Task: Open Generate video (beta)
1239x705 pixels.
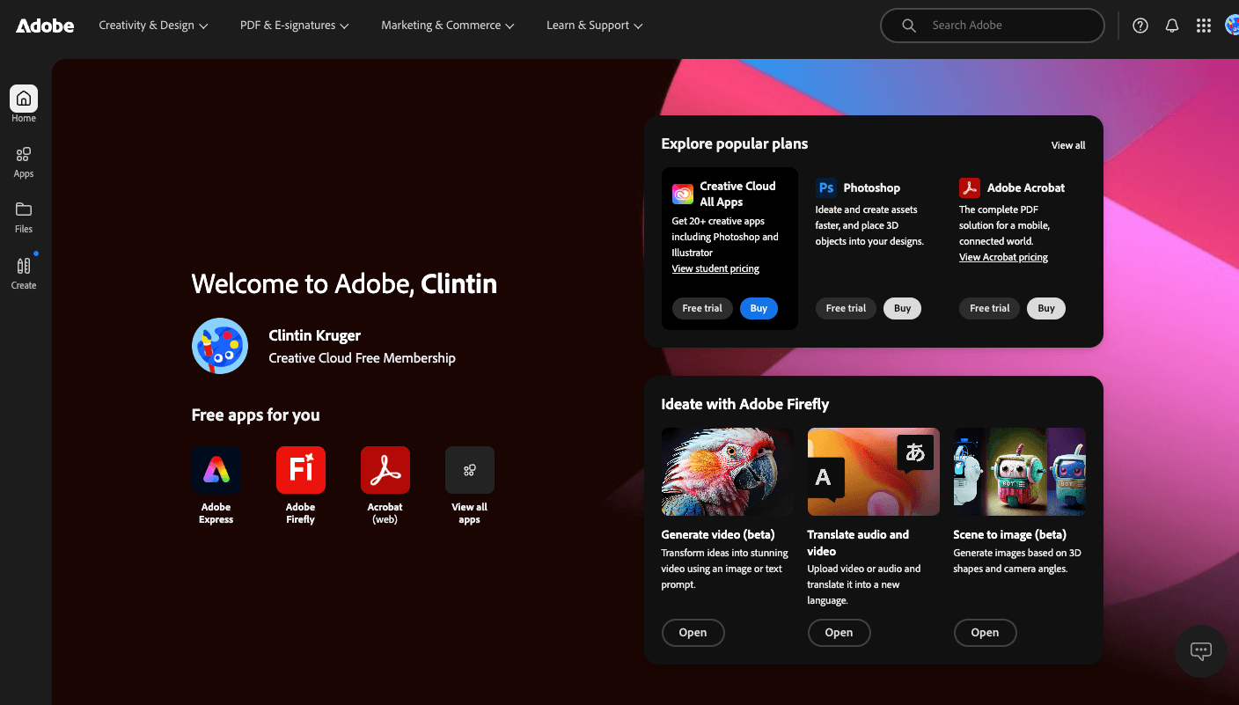Action: point(693,633)
